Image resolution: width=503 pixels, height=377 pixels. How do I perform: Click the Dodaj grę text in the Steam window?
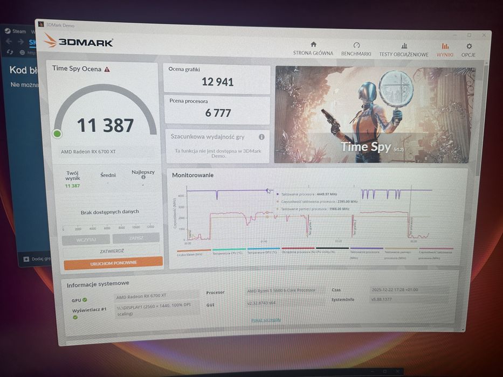[x=41, y=259]
